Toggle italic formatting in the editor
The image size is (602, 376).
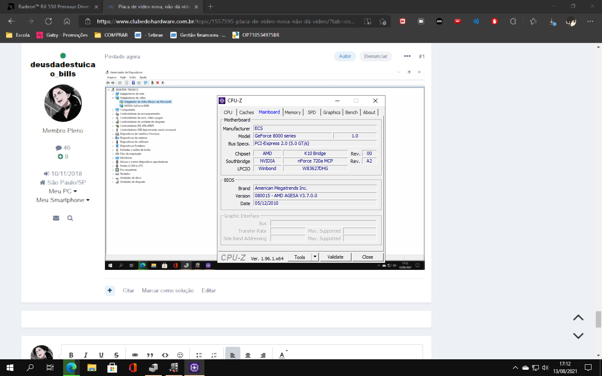[x=86, y=355]
